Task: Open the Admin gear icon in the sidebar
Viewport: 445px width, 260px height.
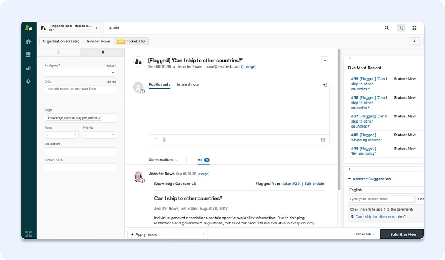Action: click(28, 81)
